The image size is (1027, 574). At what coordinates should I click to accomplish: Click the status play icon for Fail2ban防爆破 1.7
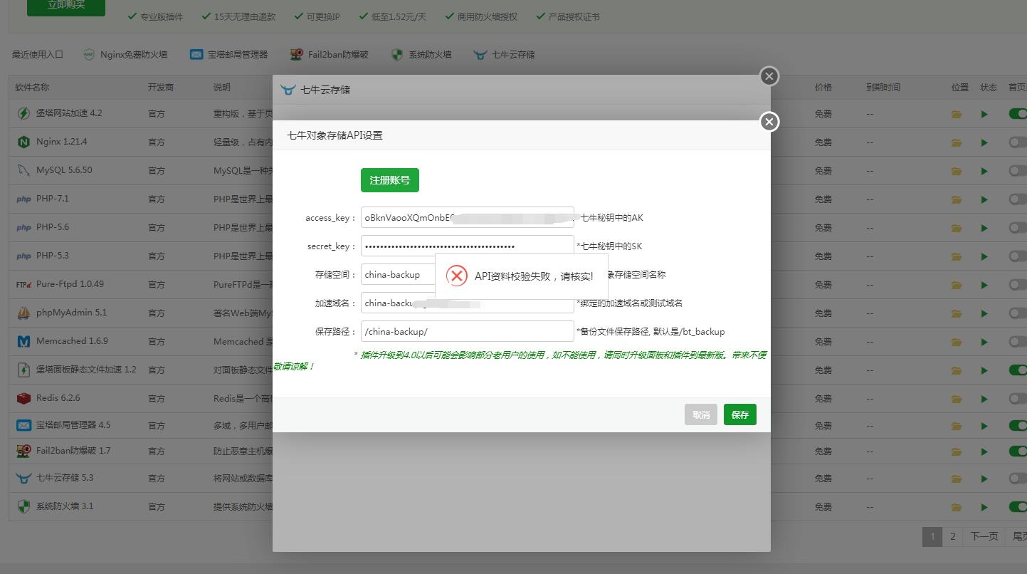pyautogui.click(x=984, y=452)
